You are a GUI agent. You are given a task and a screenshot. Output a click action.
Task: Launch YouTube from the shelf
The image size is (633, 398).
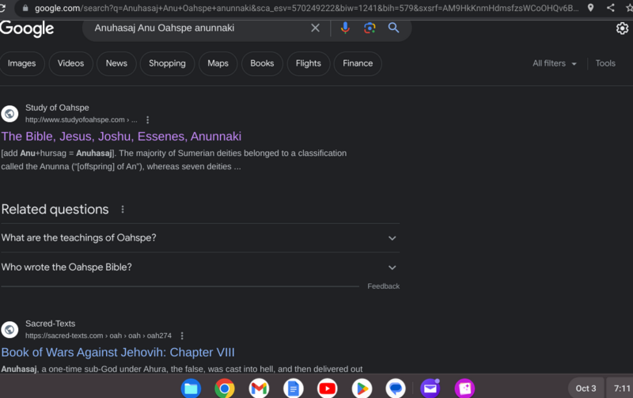click(328, 389)
